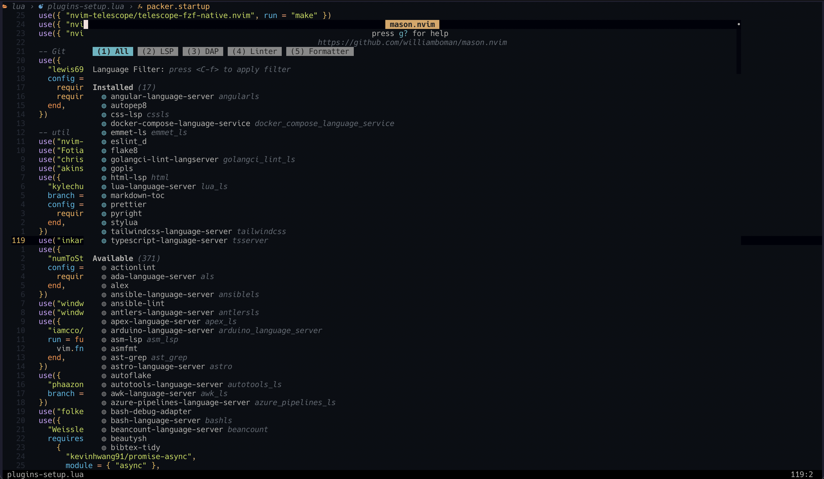Click the eslint_d package icon
Viewport: 824px width, 479px height.
coord(104,141)
